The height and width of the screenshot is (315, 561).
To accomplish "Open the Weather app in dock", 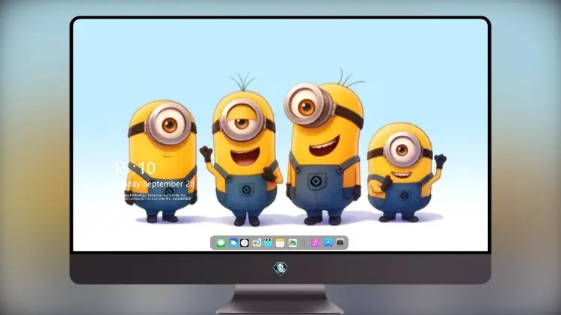I will point(233,243).
